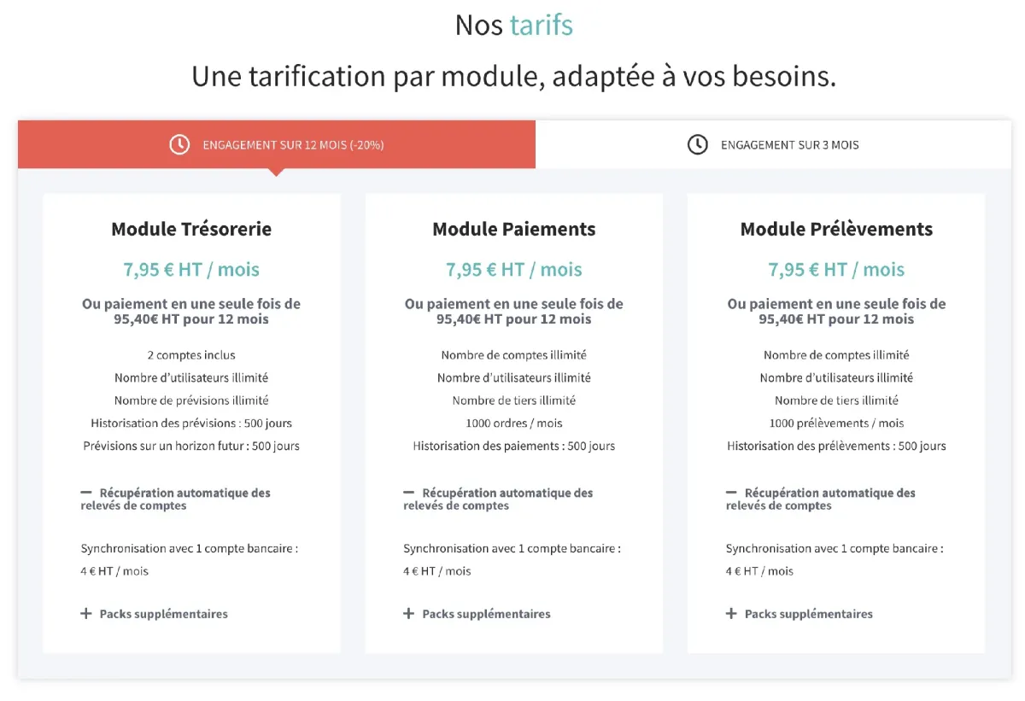Click minus icon in Paiements card
The height and width of the screenshot is (701, 1025).
[x=409, y=493]
